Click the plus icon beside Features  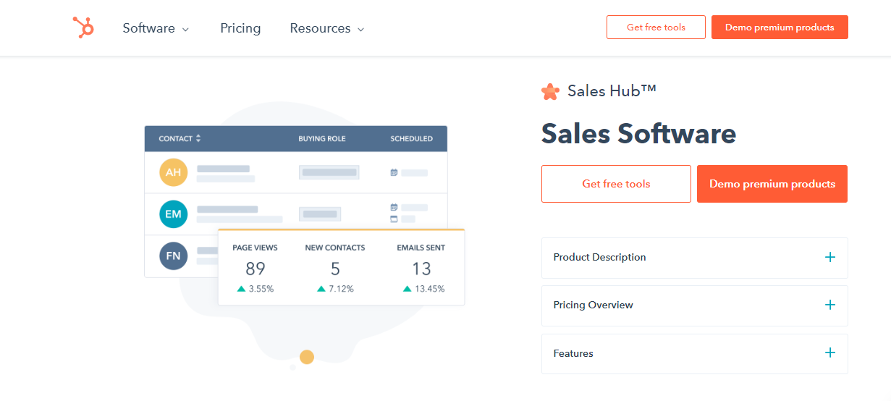829,353
